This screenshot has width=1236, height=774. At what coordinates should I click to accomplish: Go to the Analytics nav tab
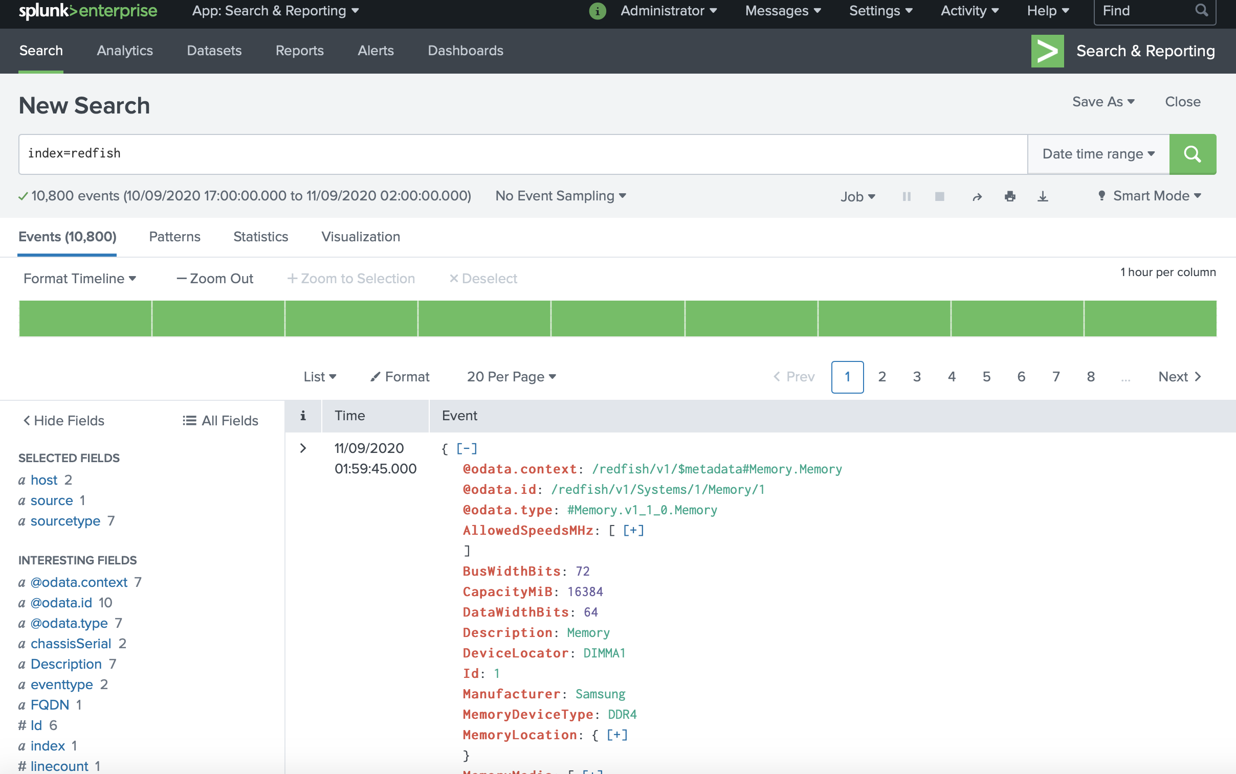125,50
